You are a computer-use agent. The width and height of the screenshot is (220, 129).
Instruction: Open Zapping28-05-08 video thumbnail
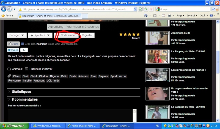pyautogui.click(x=158, y=38)
